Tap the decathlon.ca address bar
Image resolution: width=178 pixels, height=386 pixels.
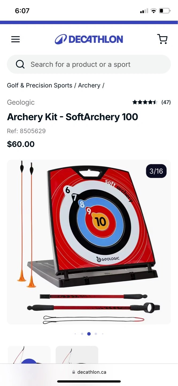89,372
